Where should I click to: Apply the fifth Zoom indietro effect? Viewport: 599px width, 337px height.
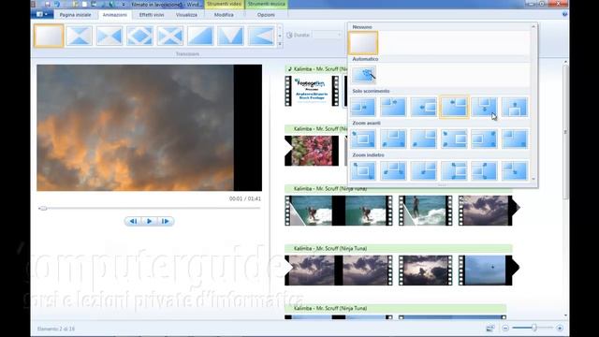485,170
